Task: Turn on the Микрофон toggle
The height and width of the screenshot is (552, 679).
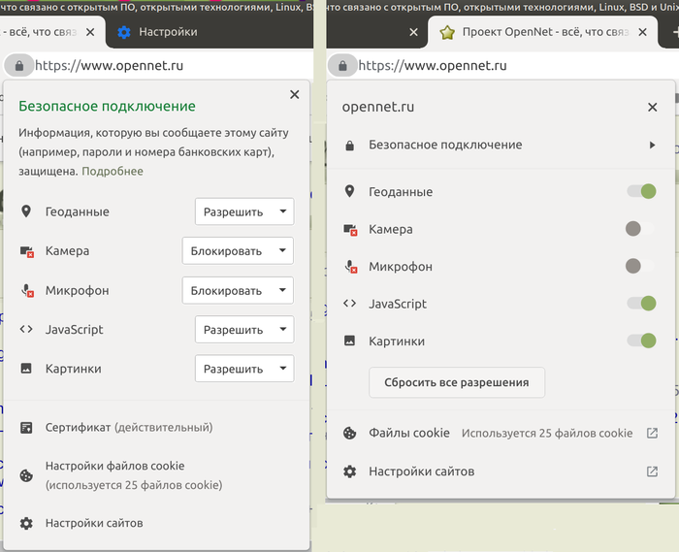Action: 640,266
